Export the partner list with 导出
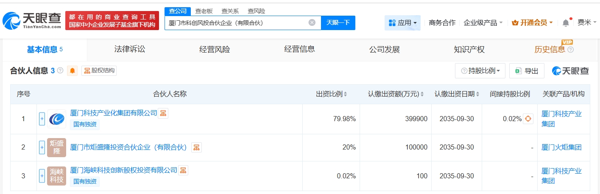600x194 pixels. coord(527,71)
